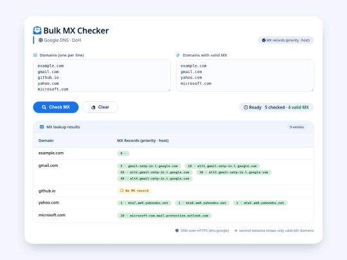The width and height of the screenshot is (347, 260).
Task: Click the 4 valid MX status text
Action: [x=298, y=107]
